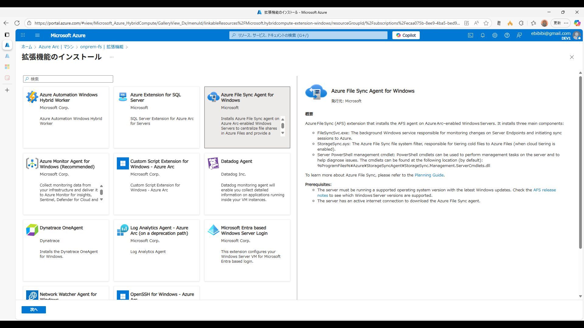Open browser read aloud icon
This screenshot has height=328, width=584.
[476, 23]
